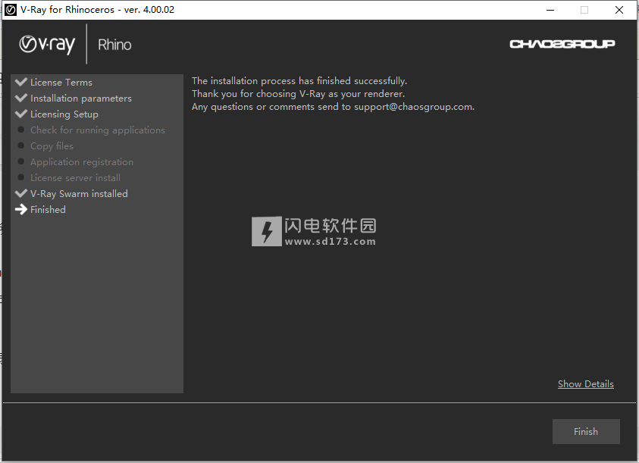The image size is (639, 463).
Task: Select the Licensing Setup step
Action: (x=64, y=114)
